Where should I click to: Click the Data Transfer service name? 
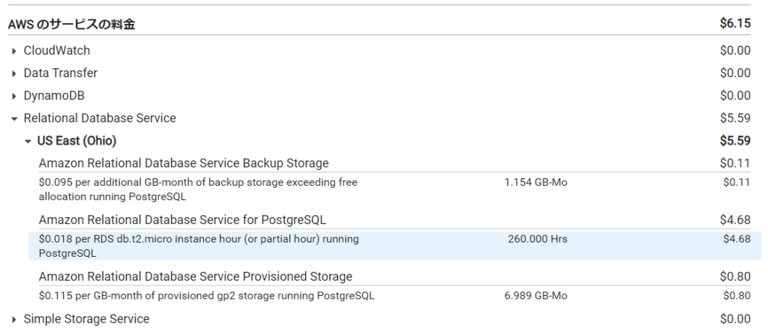pos(61,73)
